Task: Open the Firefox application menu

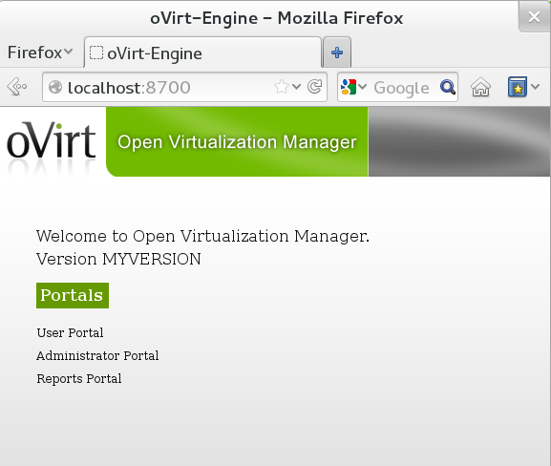Action: pyautogui.click(x=40, y=53)
